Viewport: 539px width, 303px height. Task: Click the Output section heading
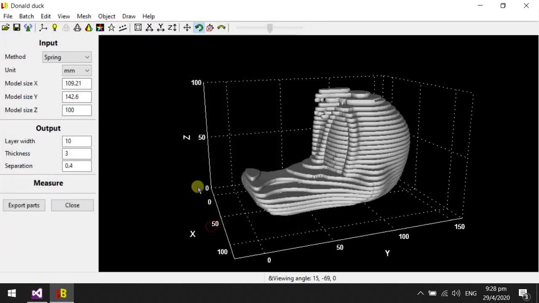point(48,128)
